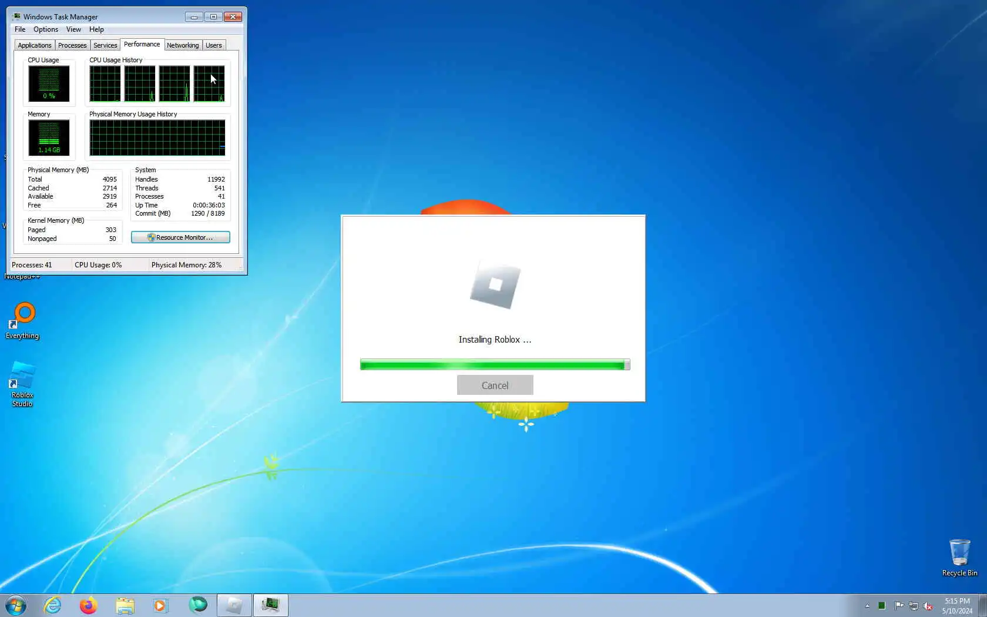Open Resource Monitor from Task Manager
This screenshot has height=617, width=987.
[180, 237]
